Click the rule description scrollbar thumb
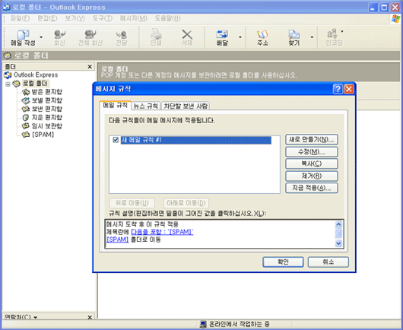The image size is (403, 330). [x=338, y=233]
